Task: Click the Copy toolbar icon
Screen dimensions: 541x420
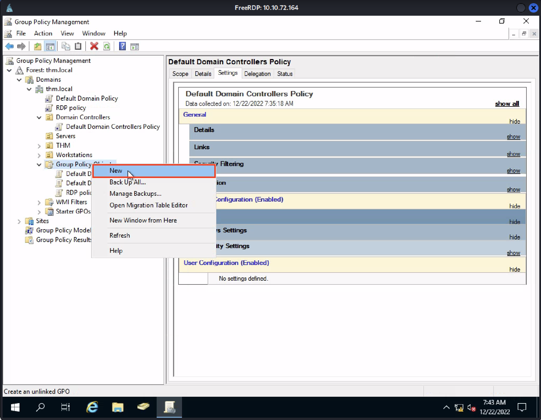Action: [x=66, y=46]
